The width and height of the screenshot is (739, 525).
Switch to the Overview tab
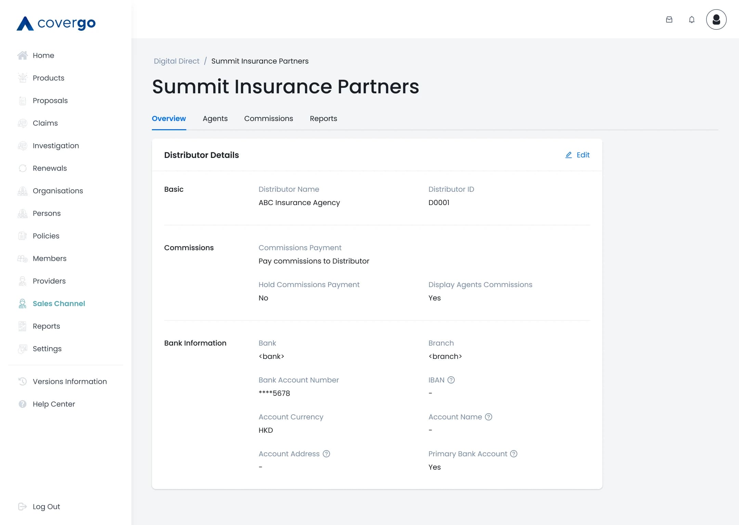click(169, 119)
